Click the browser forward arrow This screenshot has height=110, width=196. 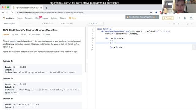coord(7,13)
